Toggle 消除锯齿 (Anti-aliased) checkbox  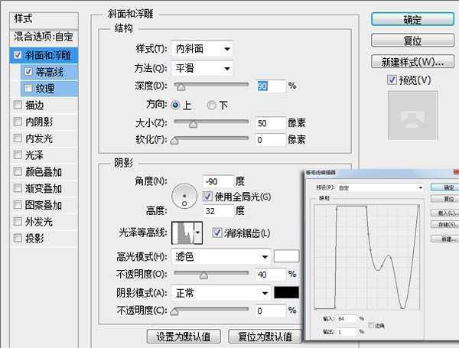(217, 233)
